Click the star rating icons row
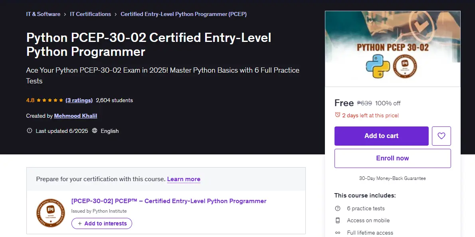Viewport: 475px width, 237px height. pyautogui.click(x=50, y=100)
